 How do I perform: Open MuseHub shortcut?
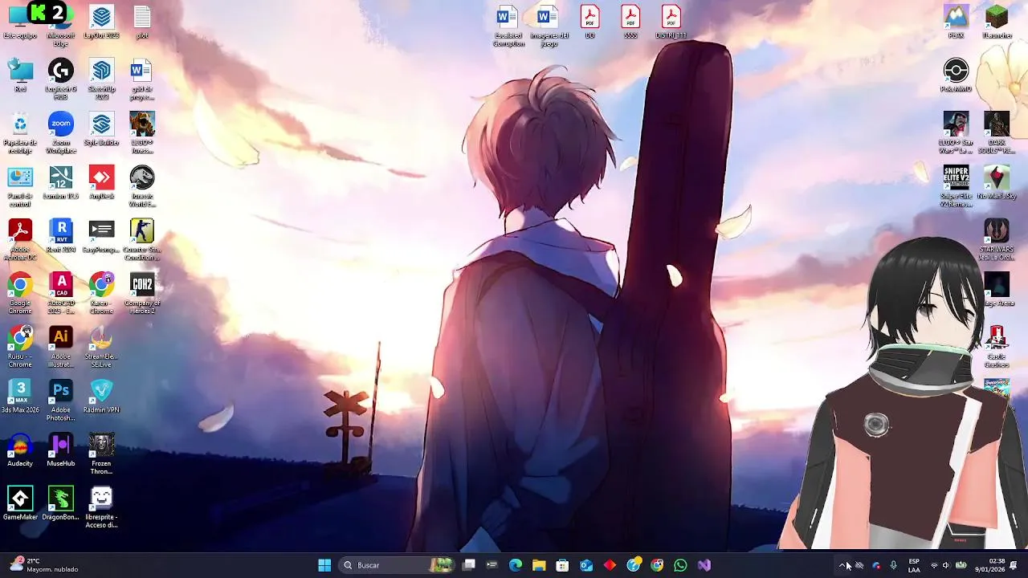(61, 450)
